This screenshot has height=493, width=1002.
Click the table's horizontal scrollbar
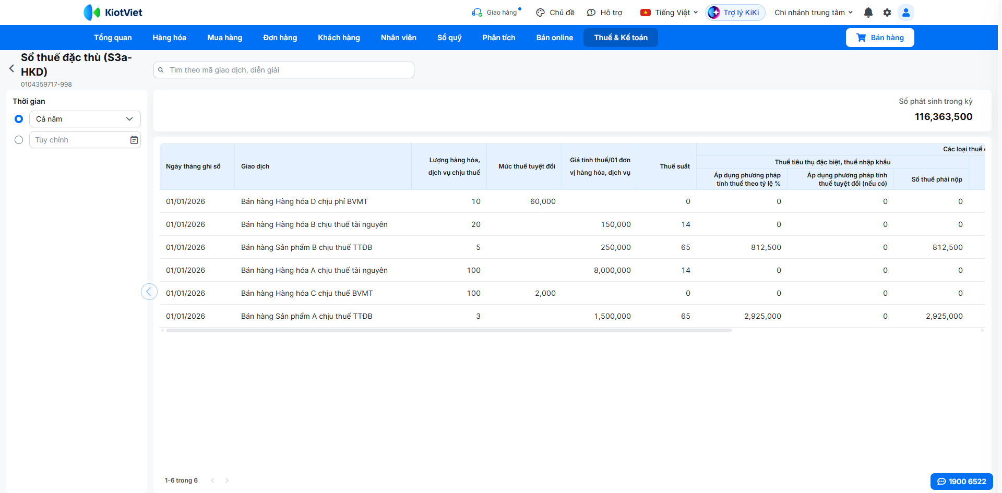click(x=449, y=330)
